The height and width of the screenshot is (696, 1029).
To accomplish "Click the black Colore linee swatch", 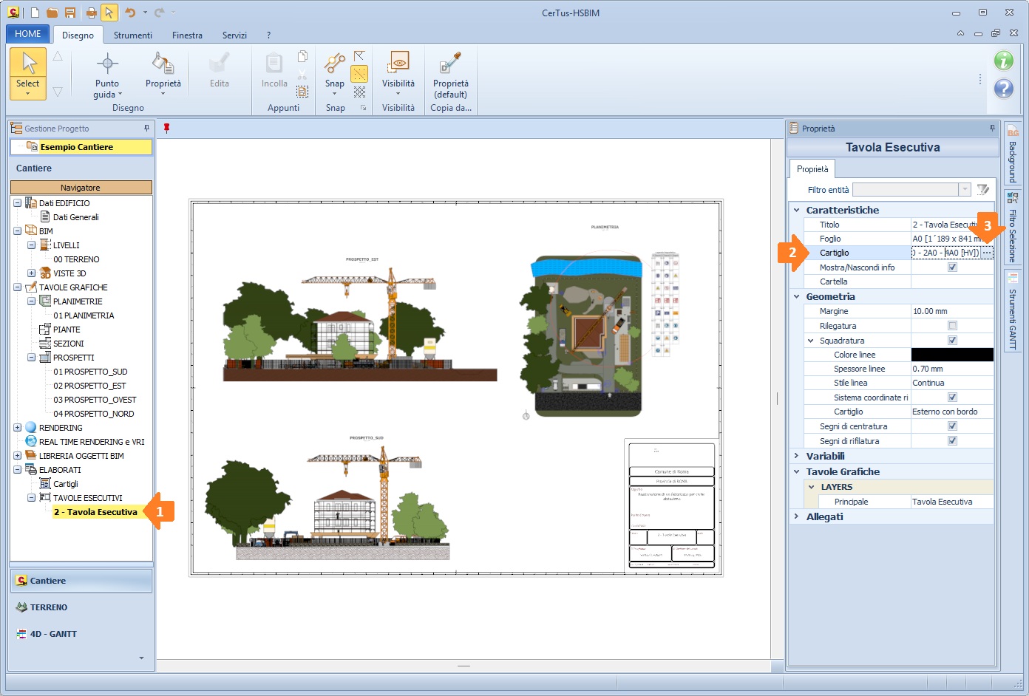I will pyautogui.click(x=951, y=355).
